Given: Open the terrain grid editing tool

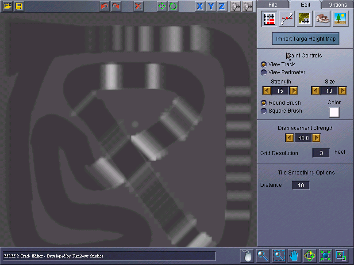Looking at the screenshot, I should pos(269,19).
